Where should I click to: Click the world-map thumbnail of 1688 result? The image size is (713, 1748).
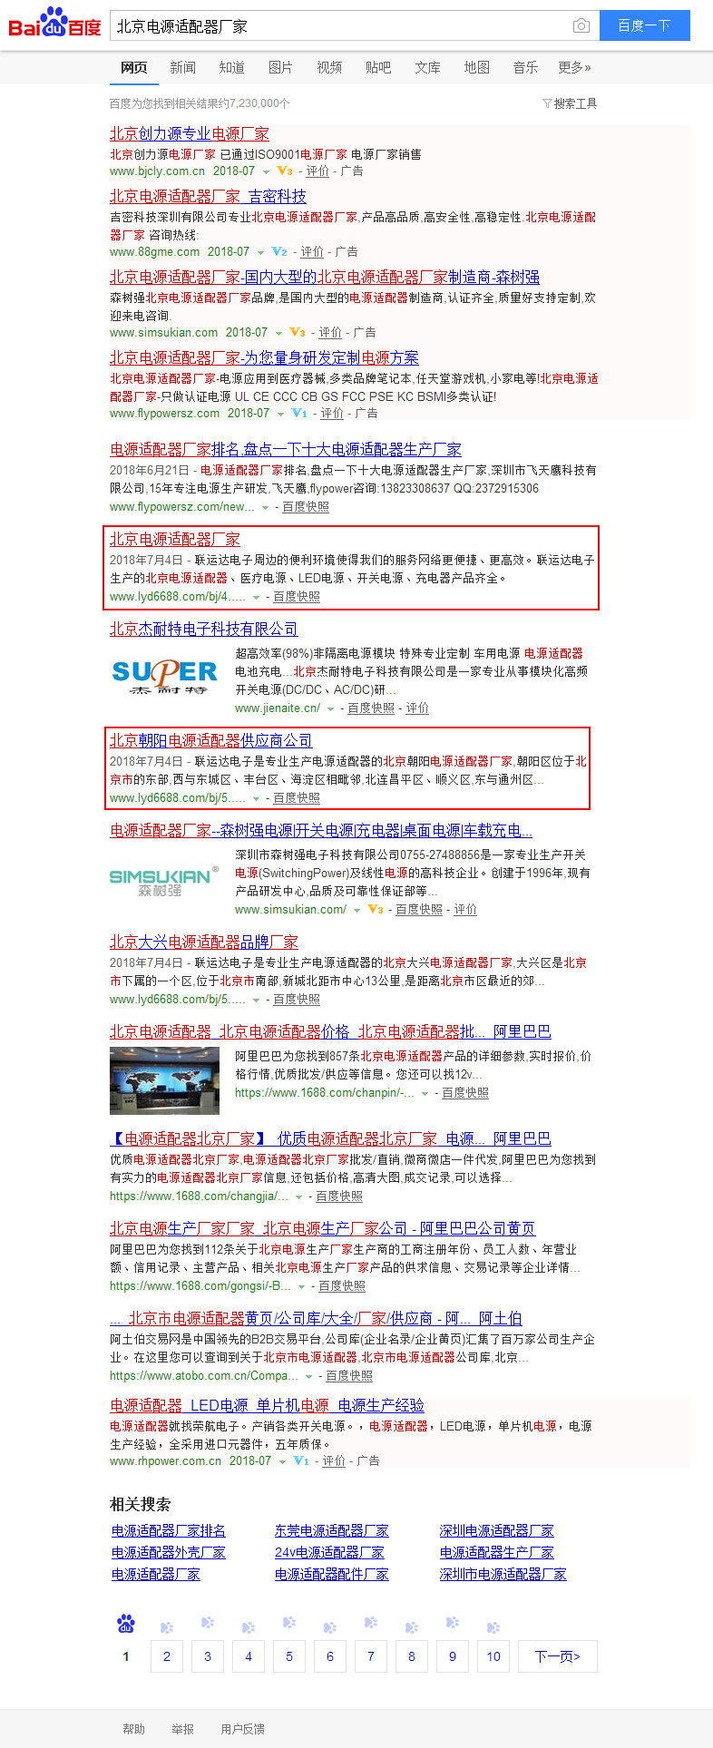pos(164,1080)
